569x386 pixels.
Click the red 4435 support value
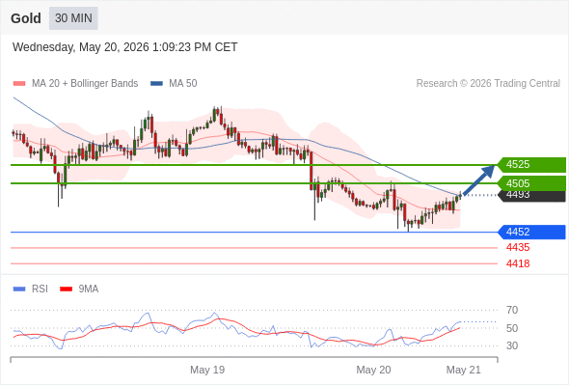[518, 248]
